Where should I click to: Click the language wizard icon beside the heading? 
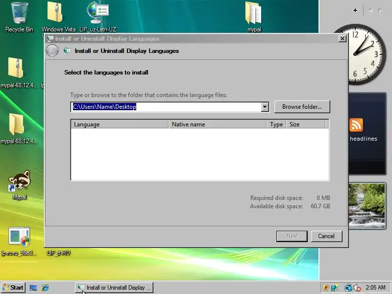coord(67,51)
